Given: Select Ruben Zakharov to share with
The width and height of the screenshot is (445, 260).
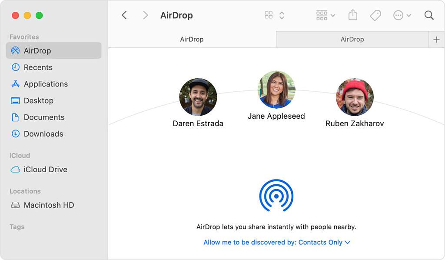Looking at the screenshot, I should point(355,97).
